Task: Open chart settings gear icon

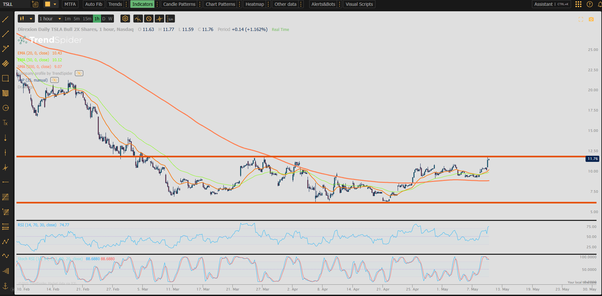Action: 125,19
